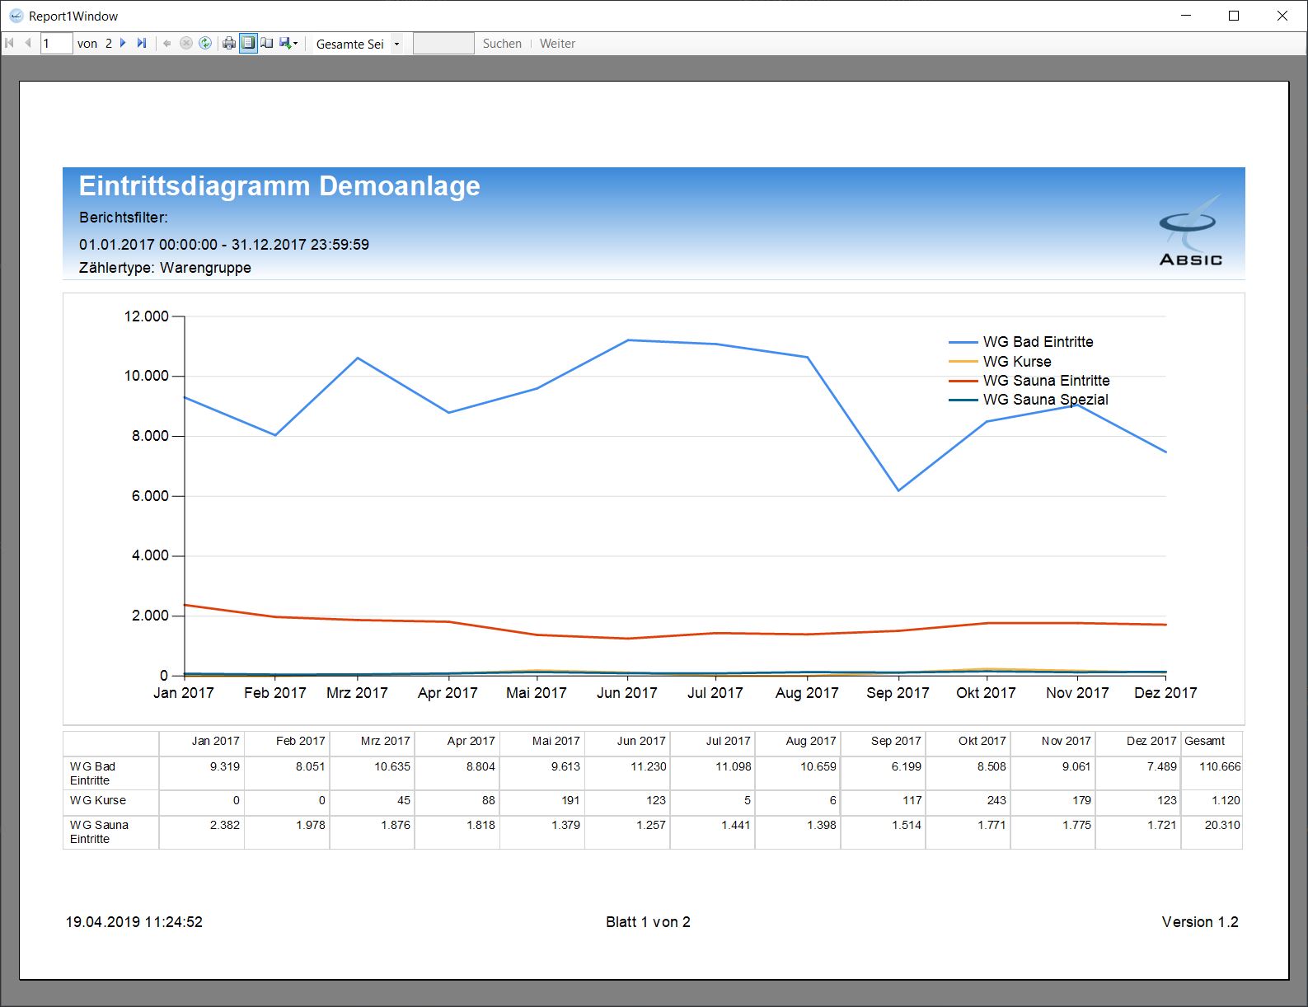Go to the first report page
Viewport: 1308px width, 1007px height.
coord(10,44)
